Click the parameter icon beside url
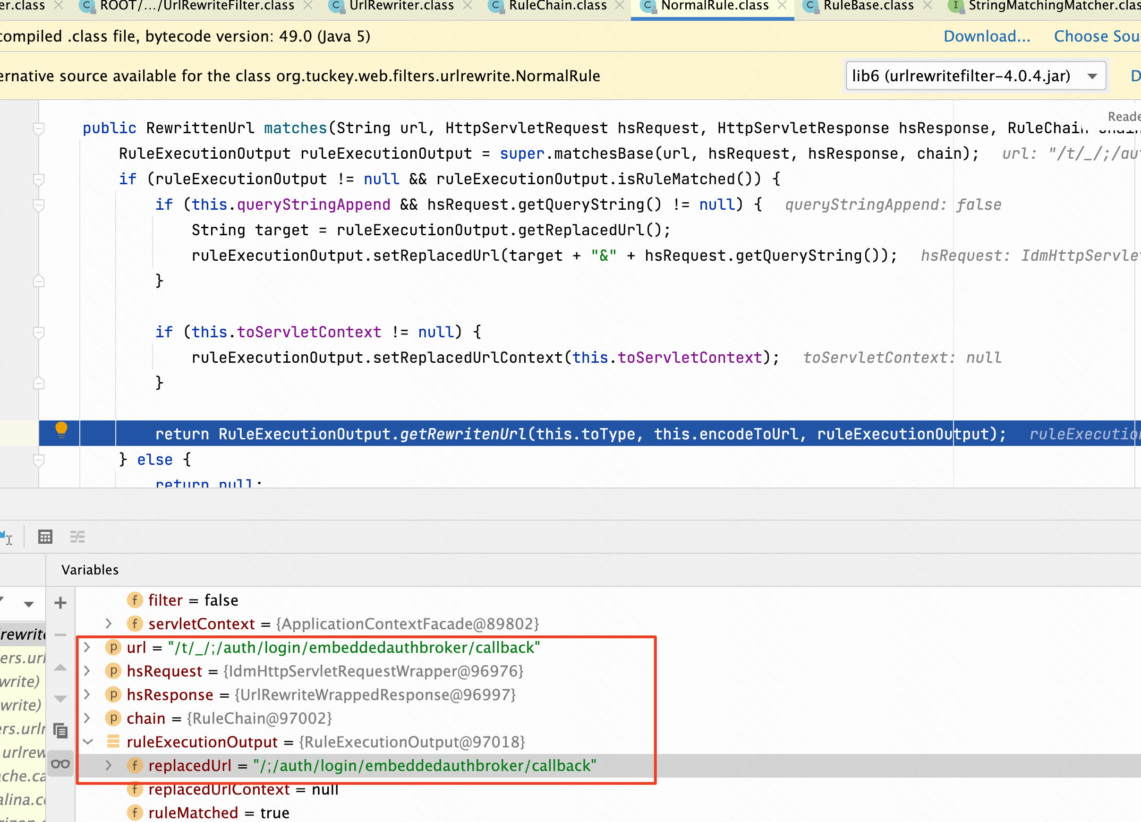Image resolution: width=1141 pixels, height=822 pixels. [113, 647]
